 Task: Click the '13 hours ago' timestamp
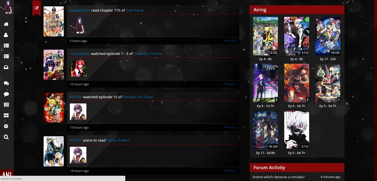(79, 127)
